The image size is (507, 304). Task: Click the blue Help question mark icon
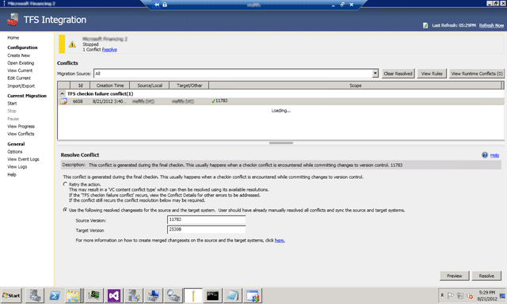click(x=484, y=155)
